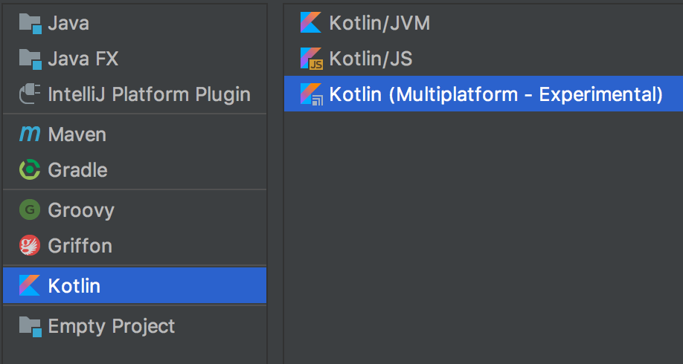683x364 pixels.
Task: Click the Groovy 'G' circle icon
Action: click(x=30, y=210)
